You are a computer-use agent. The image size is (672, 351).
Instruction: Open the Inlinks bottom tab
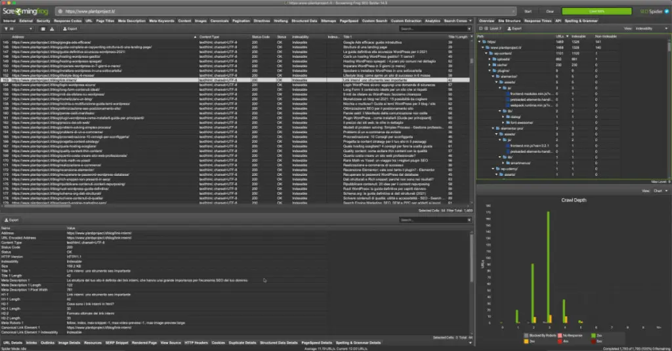click(31, 343)
